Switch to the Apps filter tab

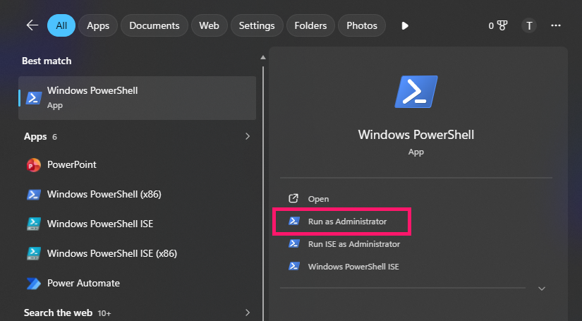coord(98,25)
